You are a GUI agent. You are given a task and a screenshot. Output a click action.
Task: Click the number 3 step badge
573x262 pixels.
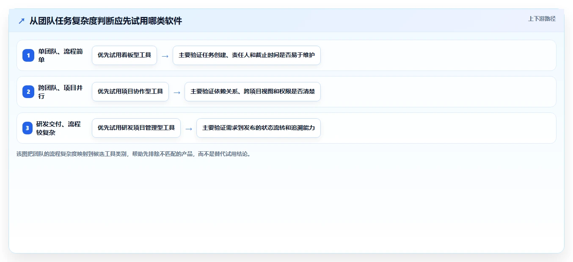tap(28, 128)
